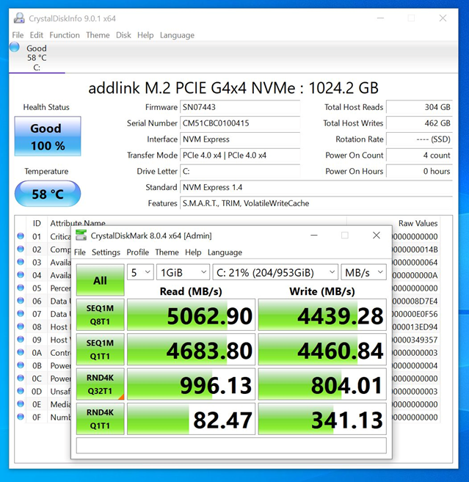
Task: Click the CrystalDiskInfo title bar app icon
Action: tap(19, 18)
